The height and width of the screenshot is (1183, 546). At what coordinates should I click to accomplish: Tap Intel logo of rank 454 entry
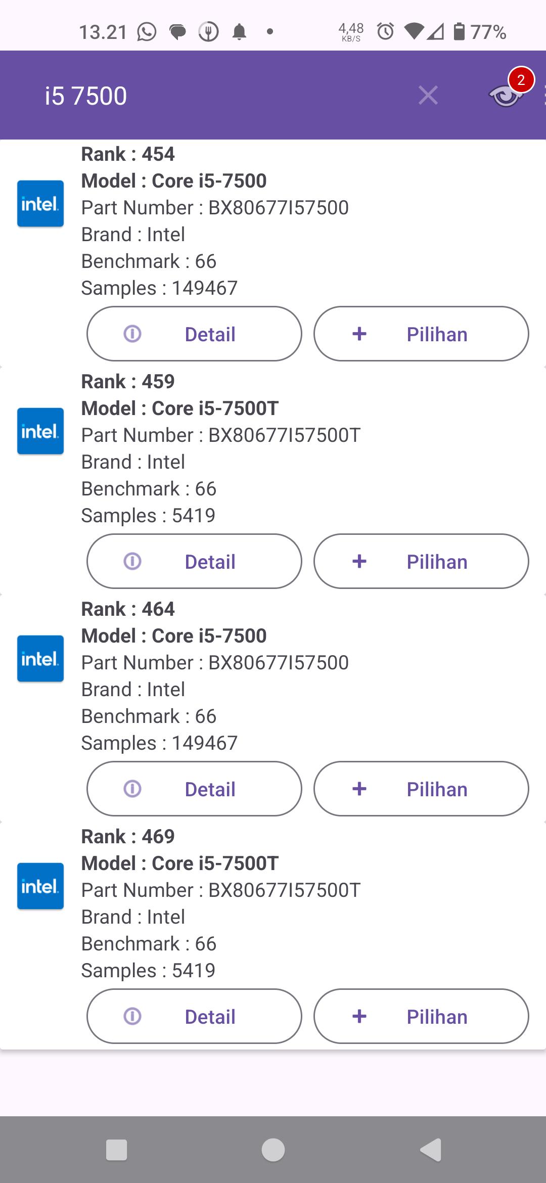(40, 204)
